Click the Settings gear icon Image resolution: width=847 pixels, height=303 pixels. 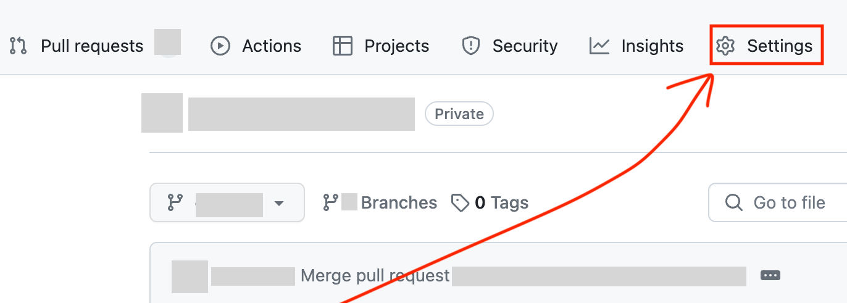[725, 46]
